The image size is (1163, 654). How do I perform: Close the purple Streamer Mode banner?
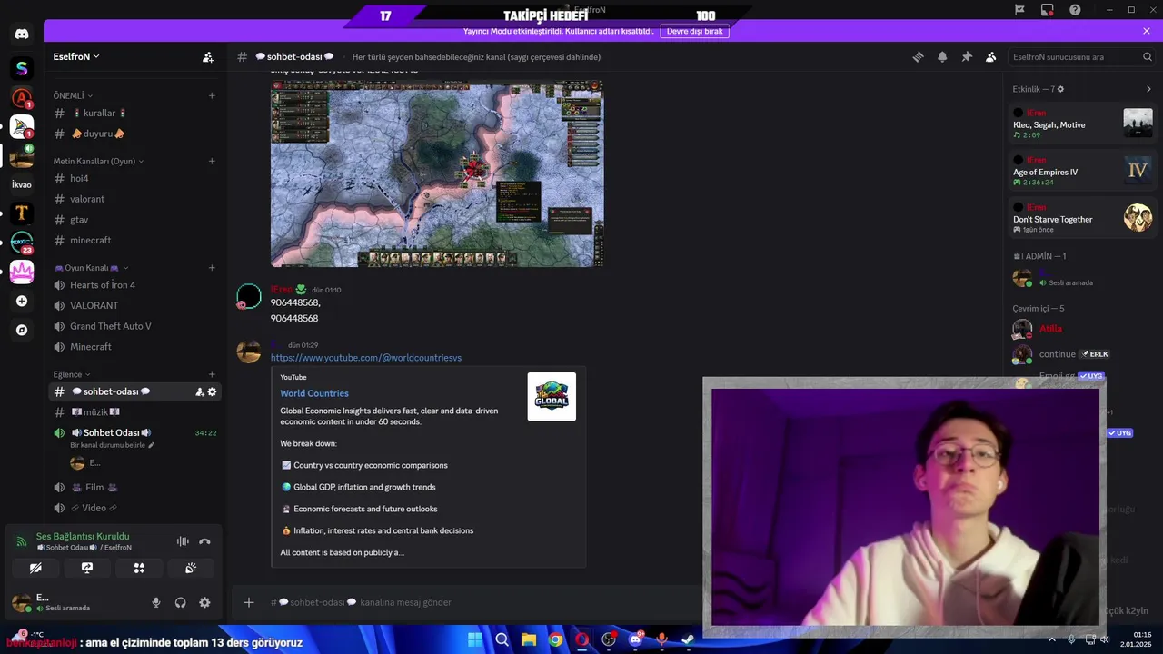pyautogui.click(x=1147, y=31)
